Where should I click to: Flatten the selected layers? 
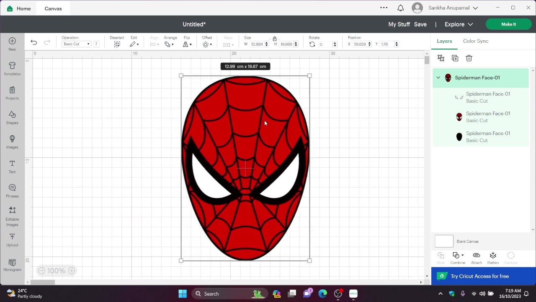click(493, 258)
